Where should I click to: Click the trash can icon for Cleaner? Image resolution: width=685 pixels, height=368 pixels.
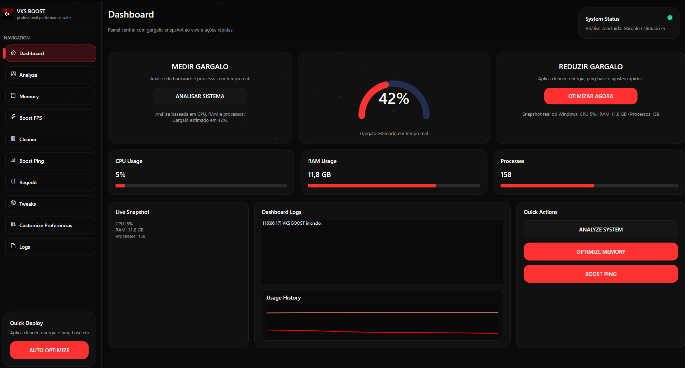(x=13, y=139)
